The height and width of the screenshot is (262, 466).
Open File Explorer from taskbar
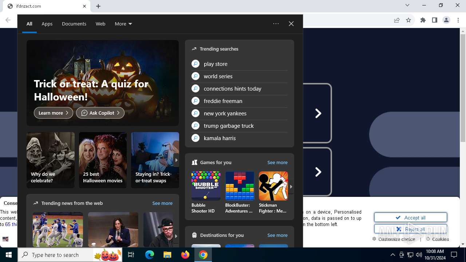[167, 255]
